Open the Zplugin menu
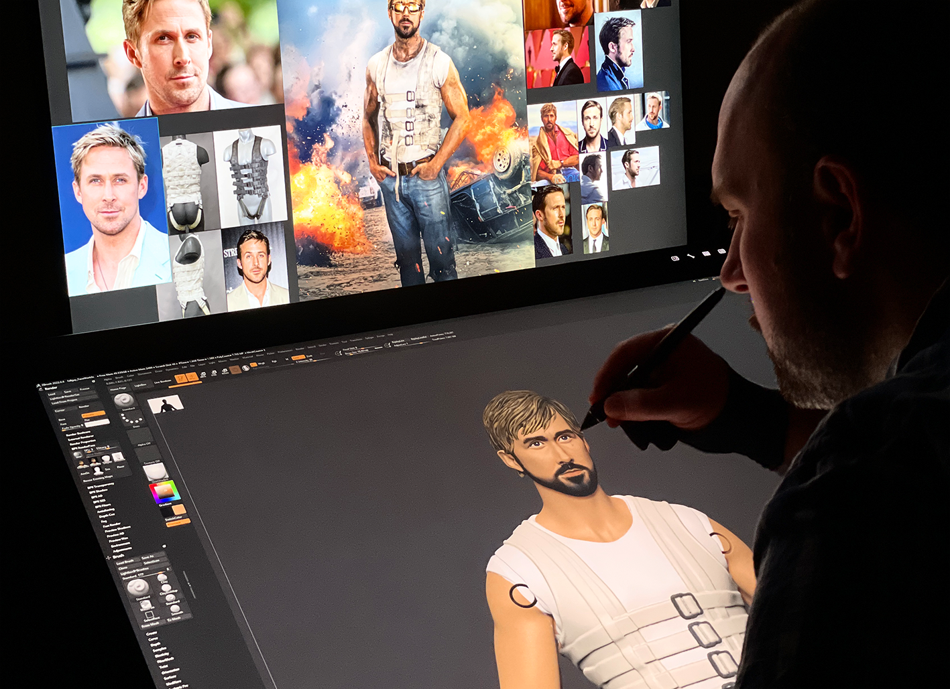The width and height of the screenshot is (950, 689). [369, 338]
